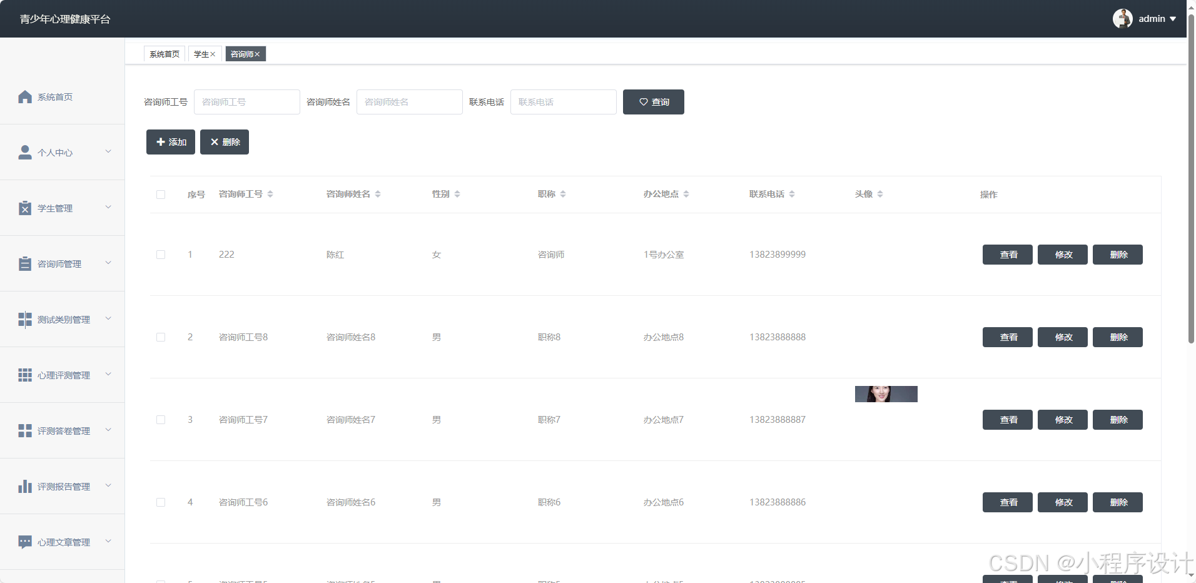Open the admin dropdown arrow

point(1173,19)
